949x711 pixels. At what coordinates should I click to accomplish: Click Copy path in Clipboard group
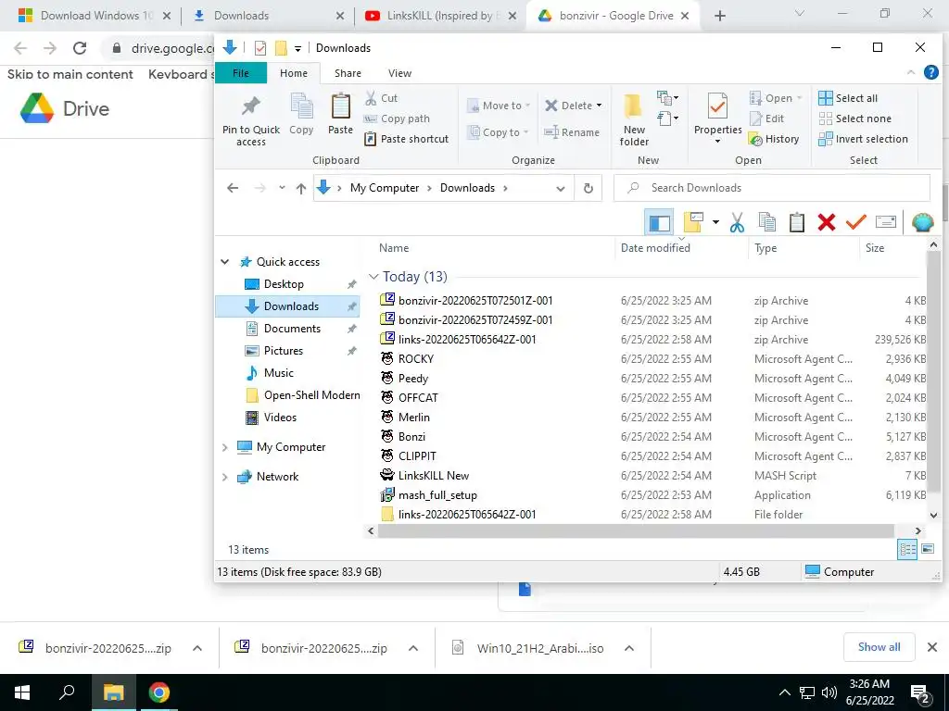(x=397, y=118)
